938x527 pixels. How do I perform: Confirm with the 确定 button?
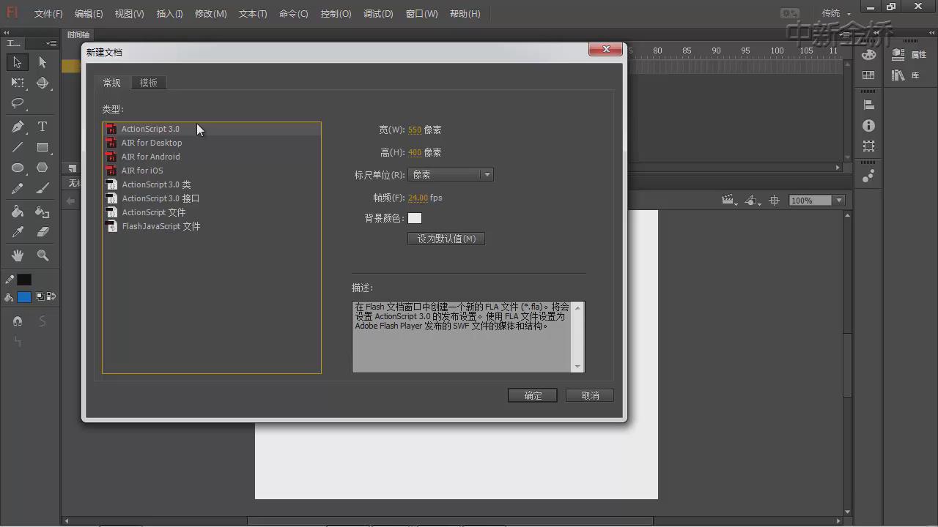tap(533, 395)
